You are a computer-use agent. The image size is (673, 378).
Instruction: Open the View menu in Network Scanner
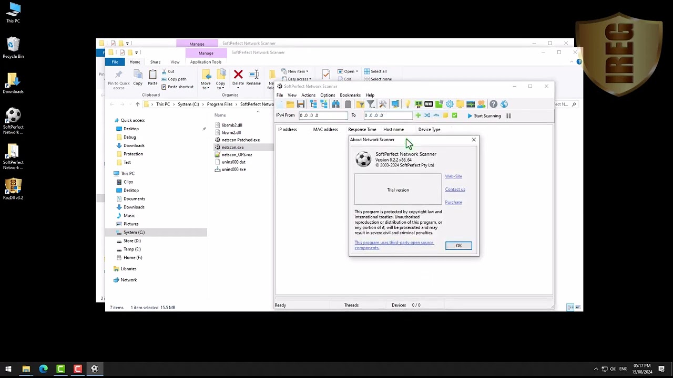292,95
